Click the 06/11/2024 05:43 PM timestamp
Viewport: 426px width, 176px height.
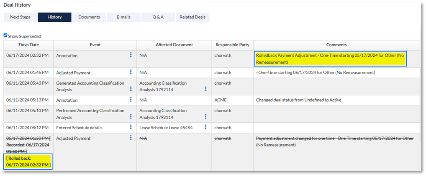(x=28, y=83)
